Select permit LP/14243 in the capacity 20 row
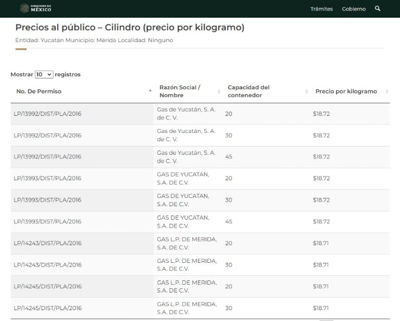Image resolution: width=400 pixels, height=321 pixels. tap(47, 243)
